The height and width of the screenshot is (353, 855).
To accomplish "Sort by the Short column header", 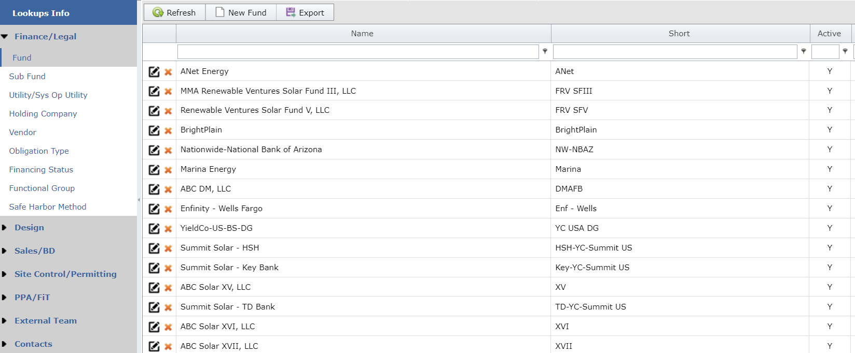I will (x=680, y=34).
